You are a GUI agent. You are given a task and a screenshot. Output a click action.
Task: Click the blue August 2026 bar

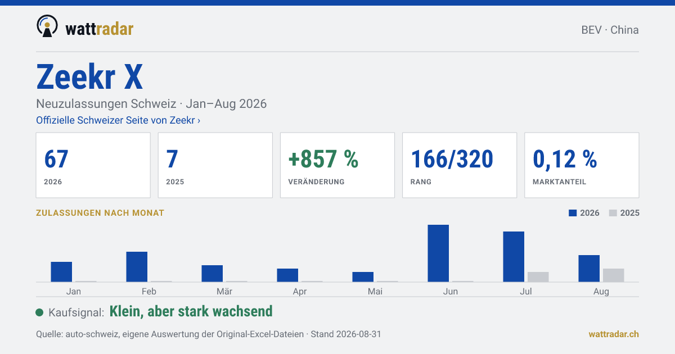[589, 269]
